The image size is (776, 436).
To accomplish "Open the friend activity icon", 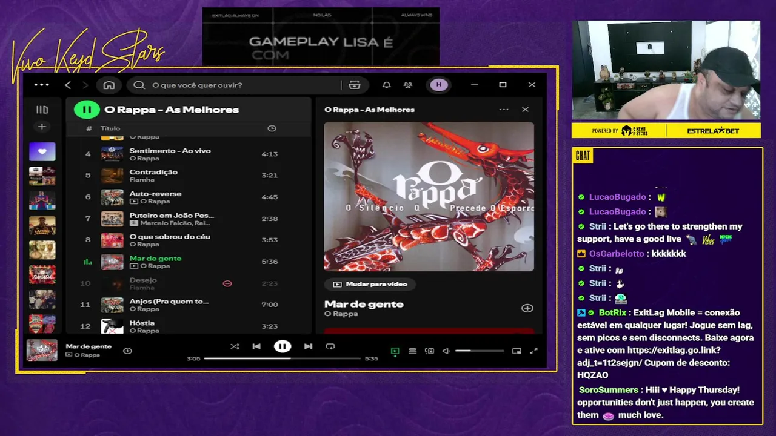I will pyautogui.click(x=408, y=85).
